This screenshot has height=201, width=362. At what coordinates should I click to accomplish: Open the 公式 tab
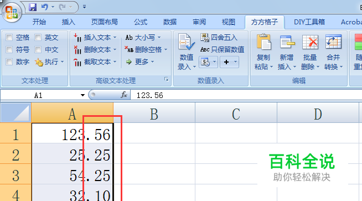coord(141,22)
